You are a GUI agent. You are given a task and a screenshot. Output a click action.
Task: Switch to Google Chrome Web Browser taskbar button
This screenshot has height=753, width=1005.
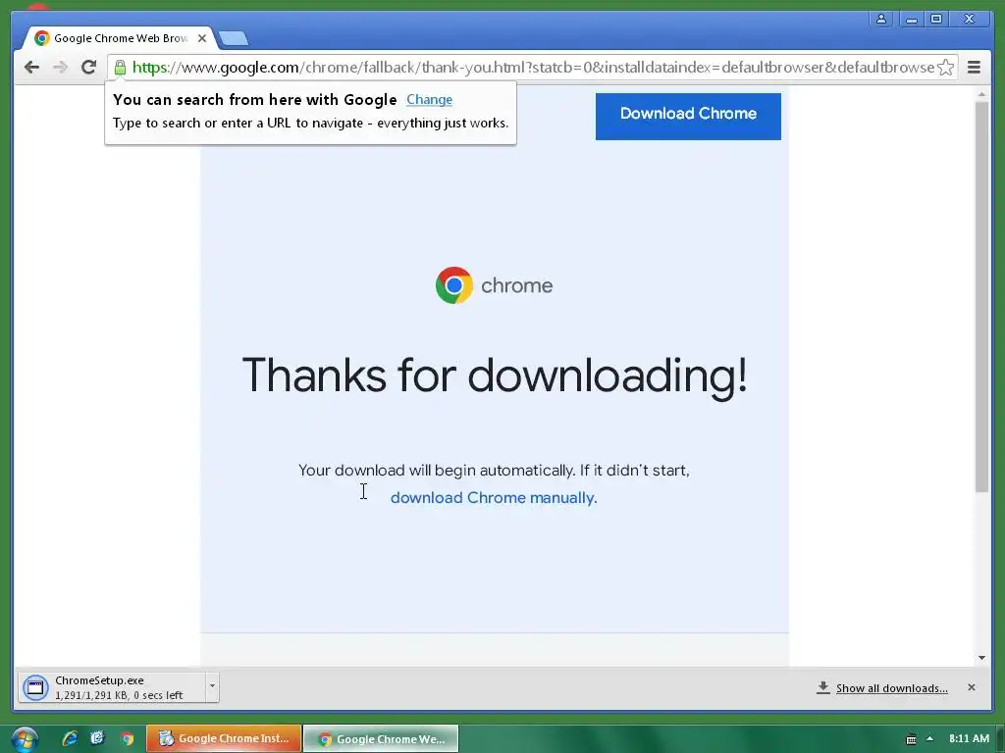381,738
